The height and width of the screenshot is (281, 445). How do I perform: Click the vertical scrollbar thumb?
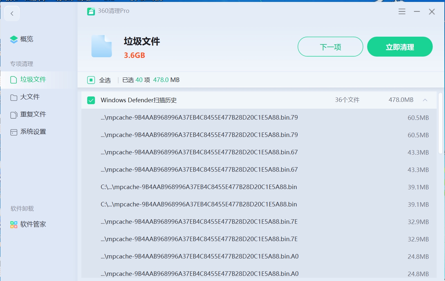click(440, 123)
